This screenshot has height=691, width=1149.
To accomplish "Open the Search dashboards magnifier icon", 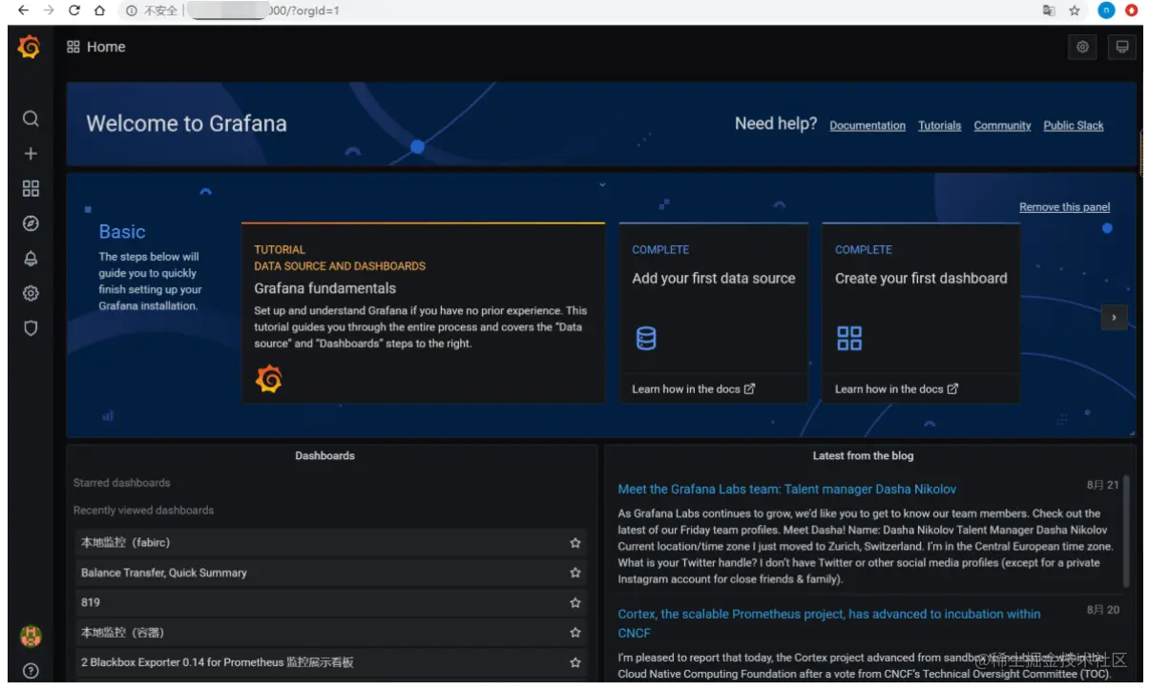I will [31, 118].
